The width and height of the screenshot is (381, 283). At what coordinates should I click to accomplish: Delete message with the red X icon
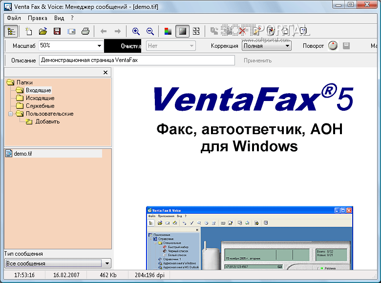click(x=242, y=31)
